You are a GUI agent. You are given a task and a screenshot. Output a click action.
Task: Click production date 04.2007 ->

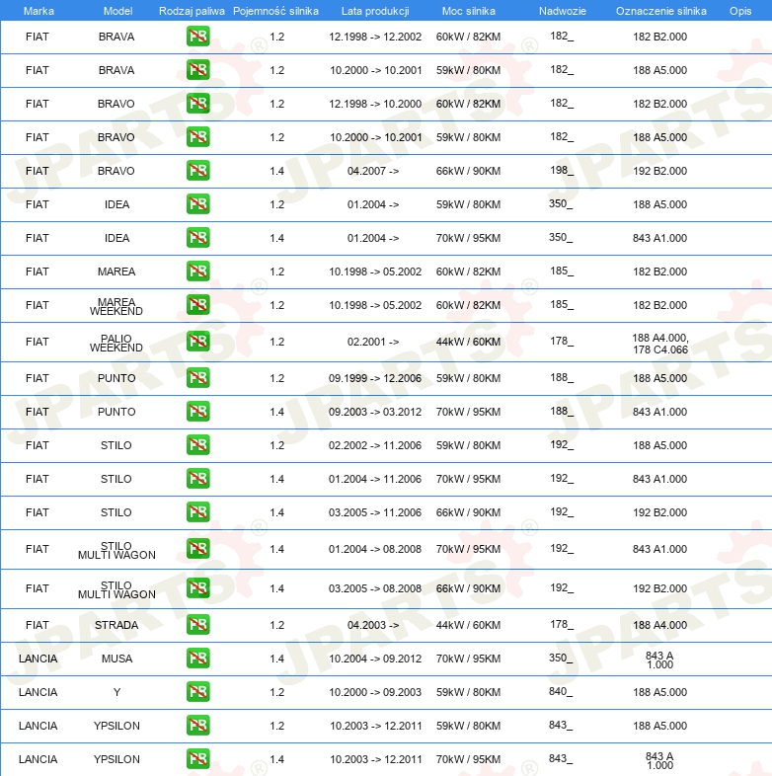pos(373,171)
